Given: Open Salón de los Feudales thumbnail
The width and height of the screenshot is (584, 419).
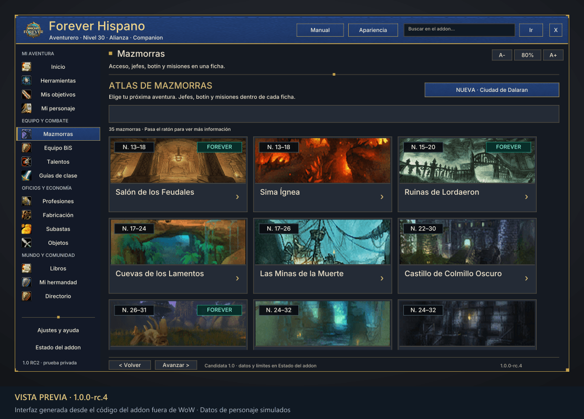Looking at the screenshot, I should click(x=178, y=161).
